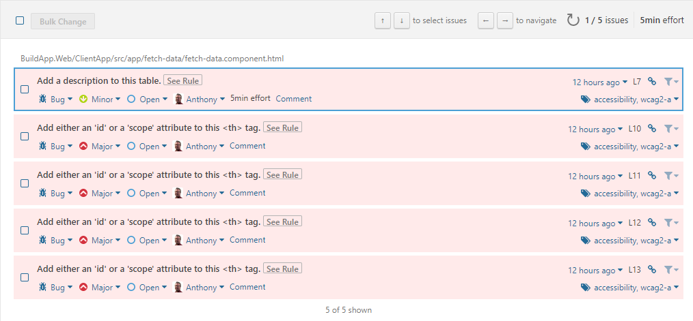Click the tag icon on L7 issue
The image size is (693, 321).
pyautogui.click(x=586, y=100)
